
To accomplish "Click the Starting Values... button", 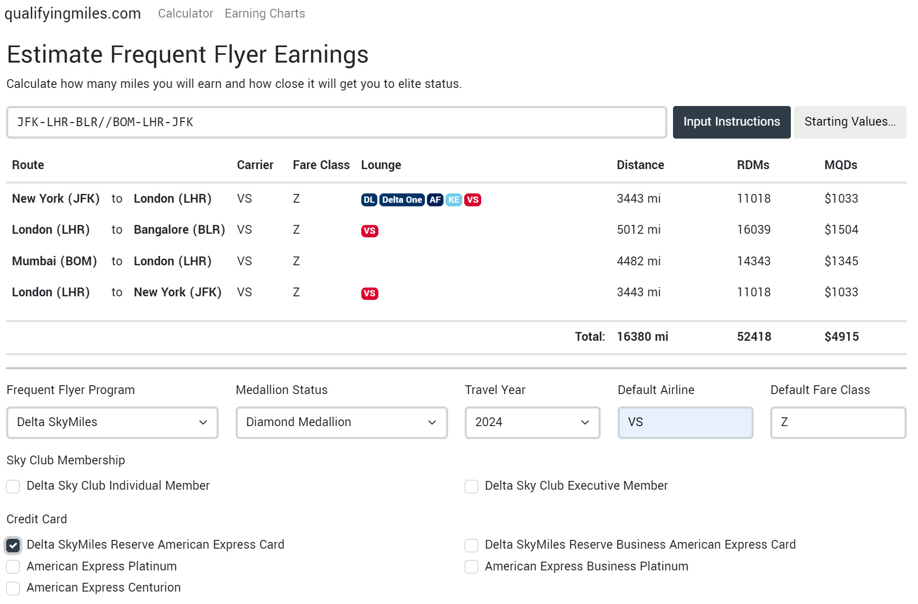I will coord(850,122).
